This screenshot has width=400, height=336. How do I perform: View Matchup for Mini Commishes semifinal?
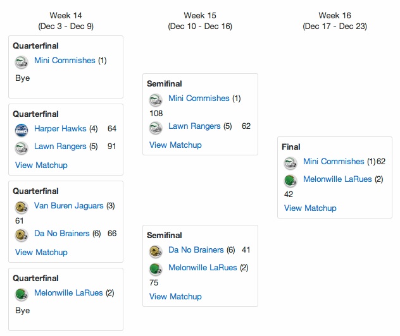175,145
